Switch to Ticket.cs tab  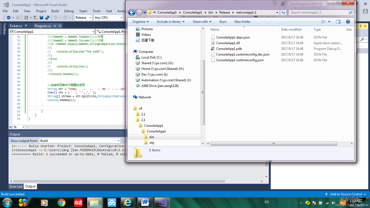pos(16,26)
